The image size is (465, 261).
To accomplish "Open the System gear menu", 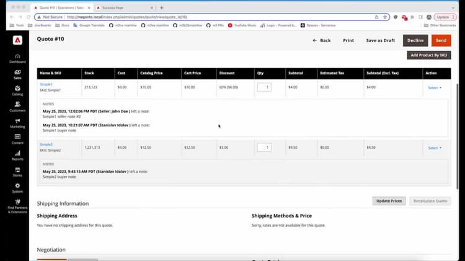I will 17,188.
